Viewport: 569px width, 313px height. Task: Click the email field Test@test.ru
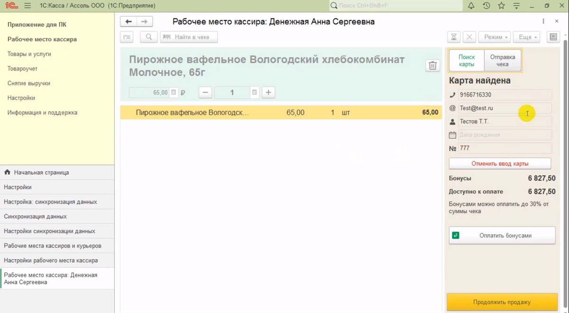[505, 108]
